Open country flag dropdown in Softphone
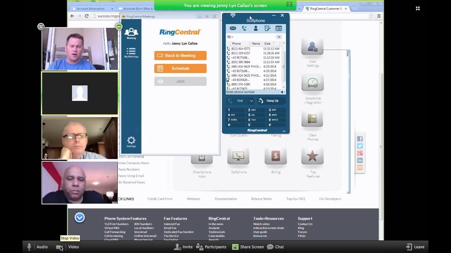Viewport: 451px width, 253px height. (x=230, y=37)
